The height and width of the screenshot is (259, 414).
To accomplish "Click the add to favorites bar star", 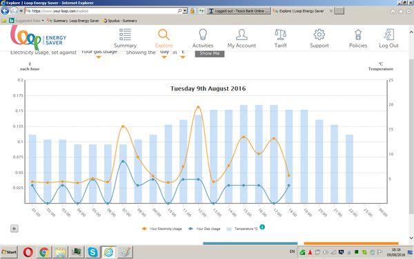I will pyautogui.click(x=4, y=21).
